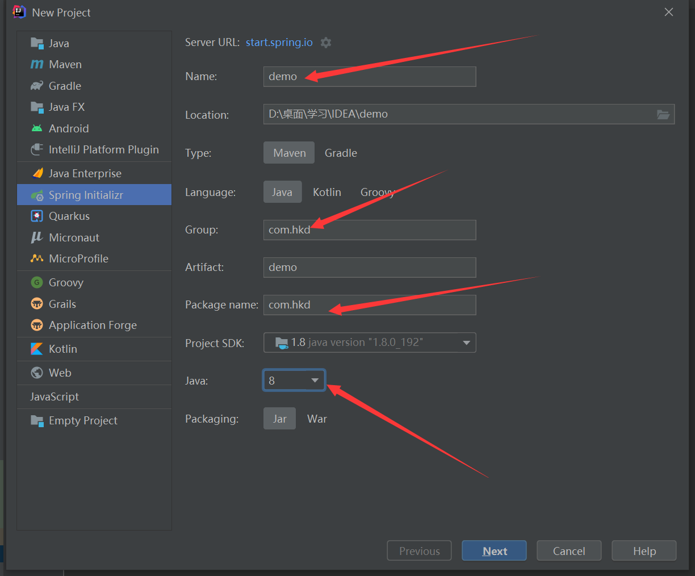Click the IntelliJ Platform Plugin icon
This screenshot has width=695, height=576.
[x=37, y=149]
